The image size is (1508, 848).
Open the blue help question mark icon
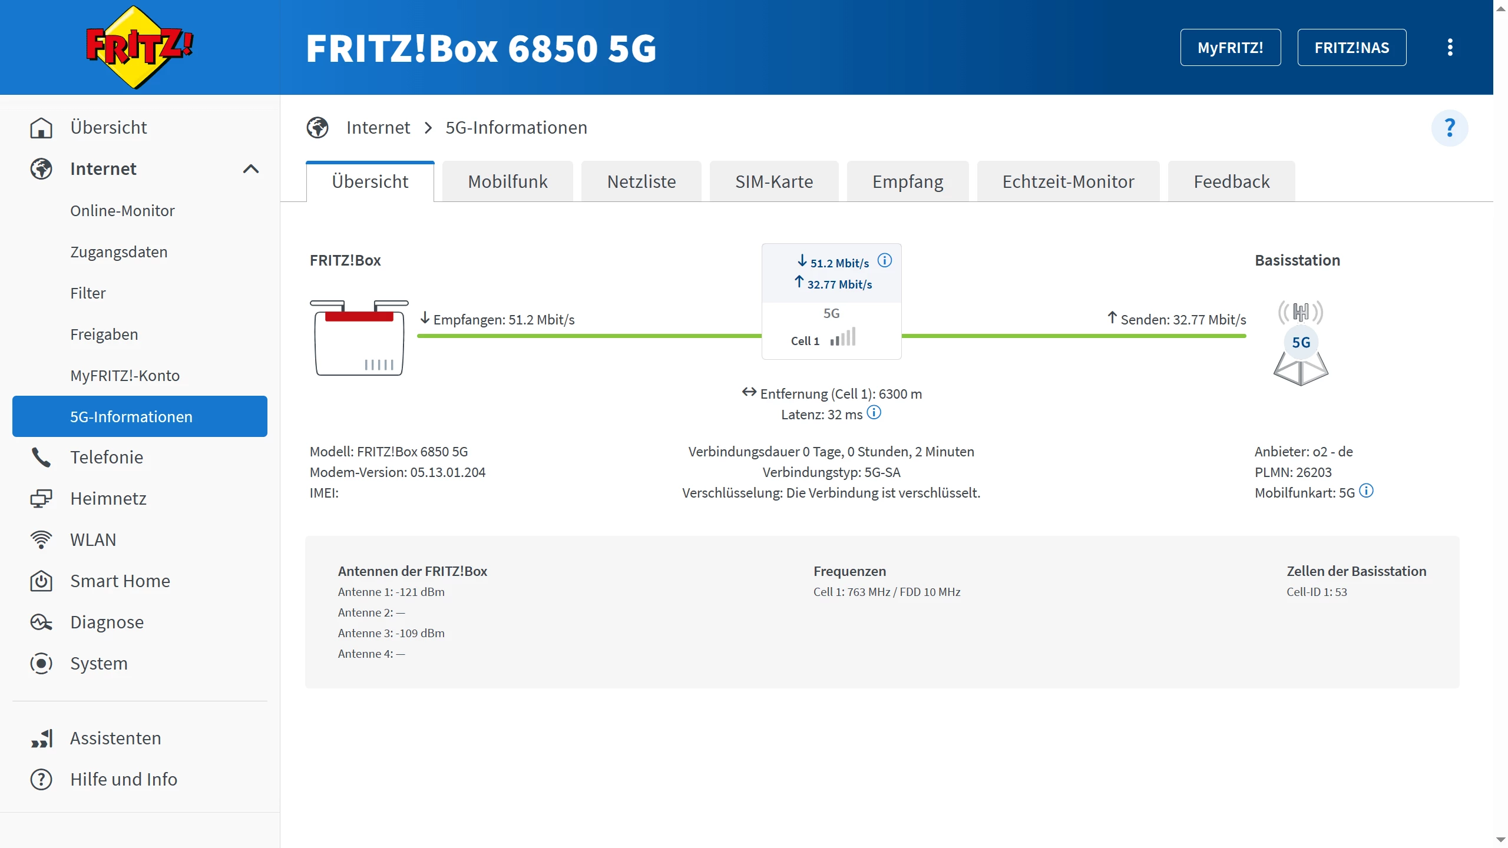(1450, 128)
